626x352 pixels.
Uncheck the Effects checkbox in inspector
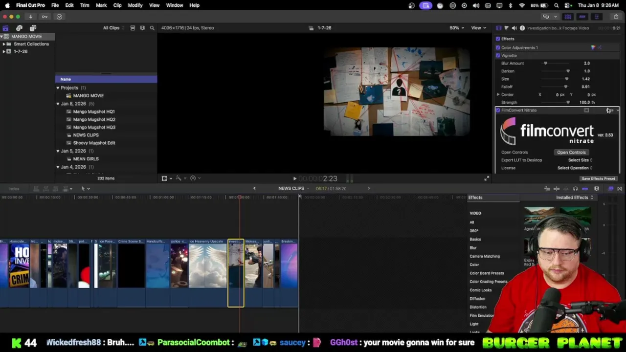pos(498,39)
